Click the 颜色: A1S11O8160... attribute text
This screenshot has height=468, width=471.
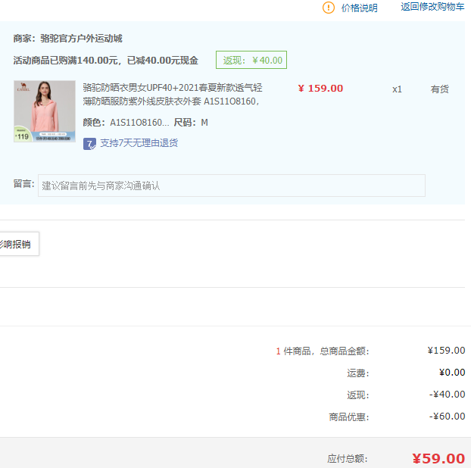click(126, 123)
